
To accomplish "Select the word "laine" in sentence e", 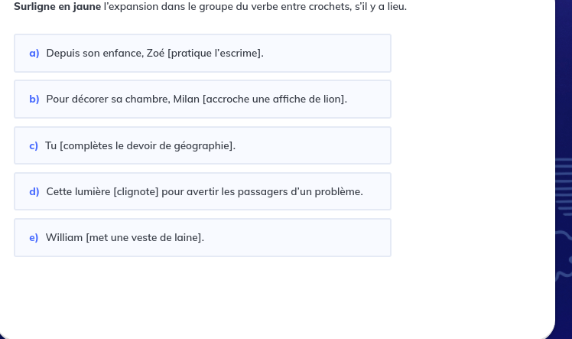I will 187,237.
